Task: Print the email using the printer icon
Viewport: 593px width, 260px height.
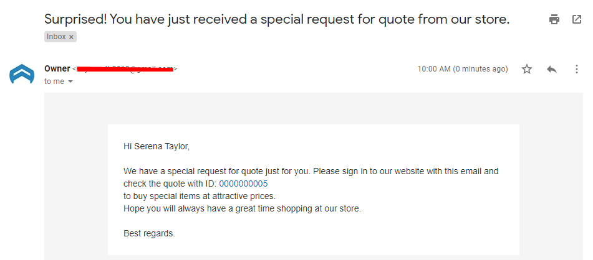Action: point(554,19)
